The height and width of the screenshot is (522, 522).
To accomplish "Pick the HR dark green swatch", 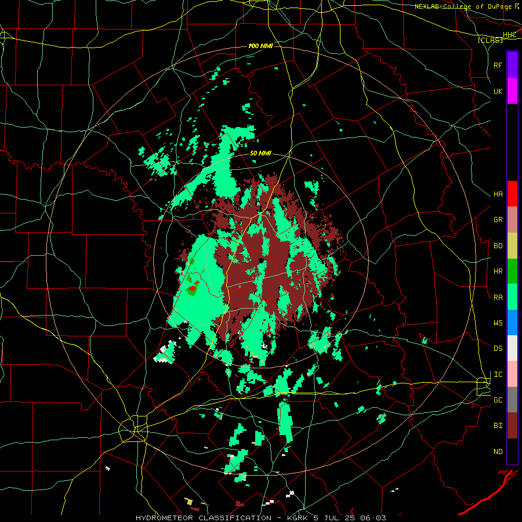I will pos(512,271).
